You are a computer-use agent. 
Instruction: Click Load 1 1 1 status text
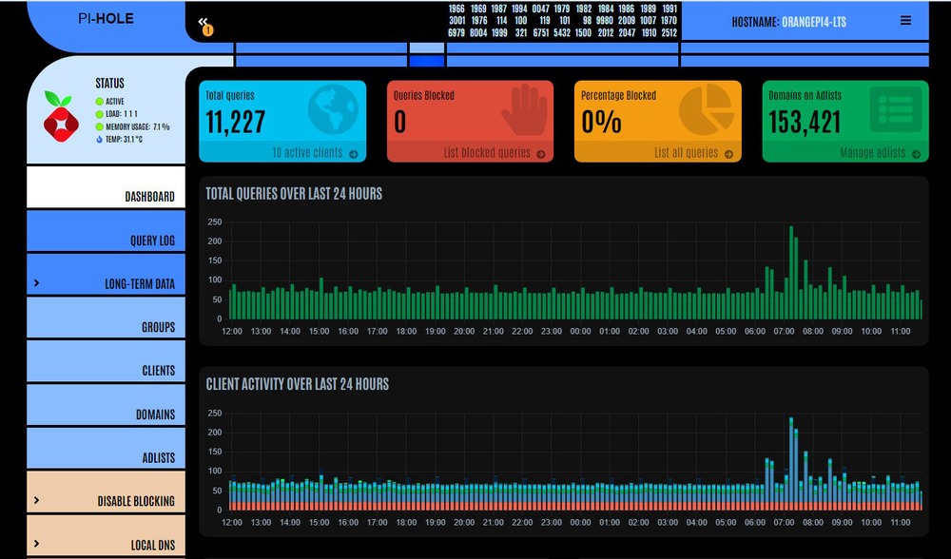(122, 114)
